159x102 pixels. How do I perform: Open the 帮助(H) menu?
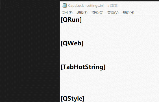pyautogui.click(x=128, y=13)
